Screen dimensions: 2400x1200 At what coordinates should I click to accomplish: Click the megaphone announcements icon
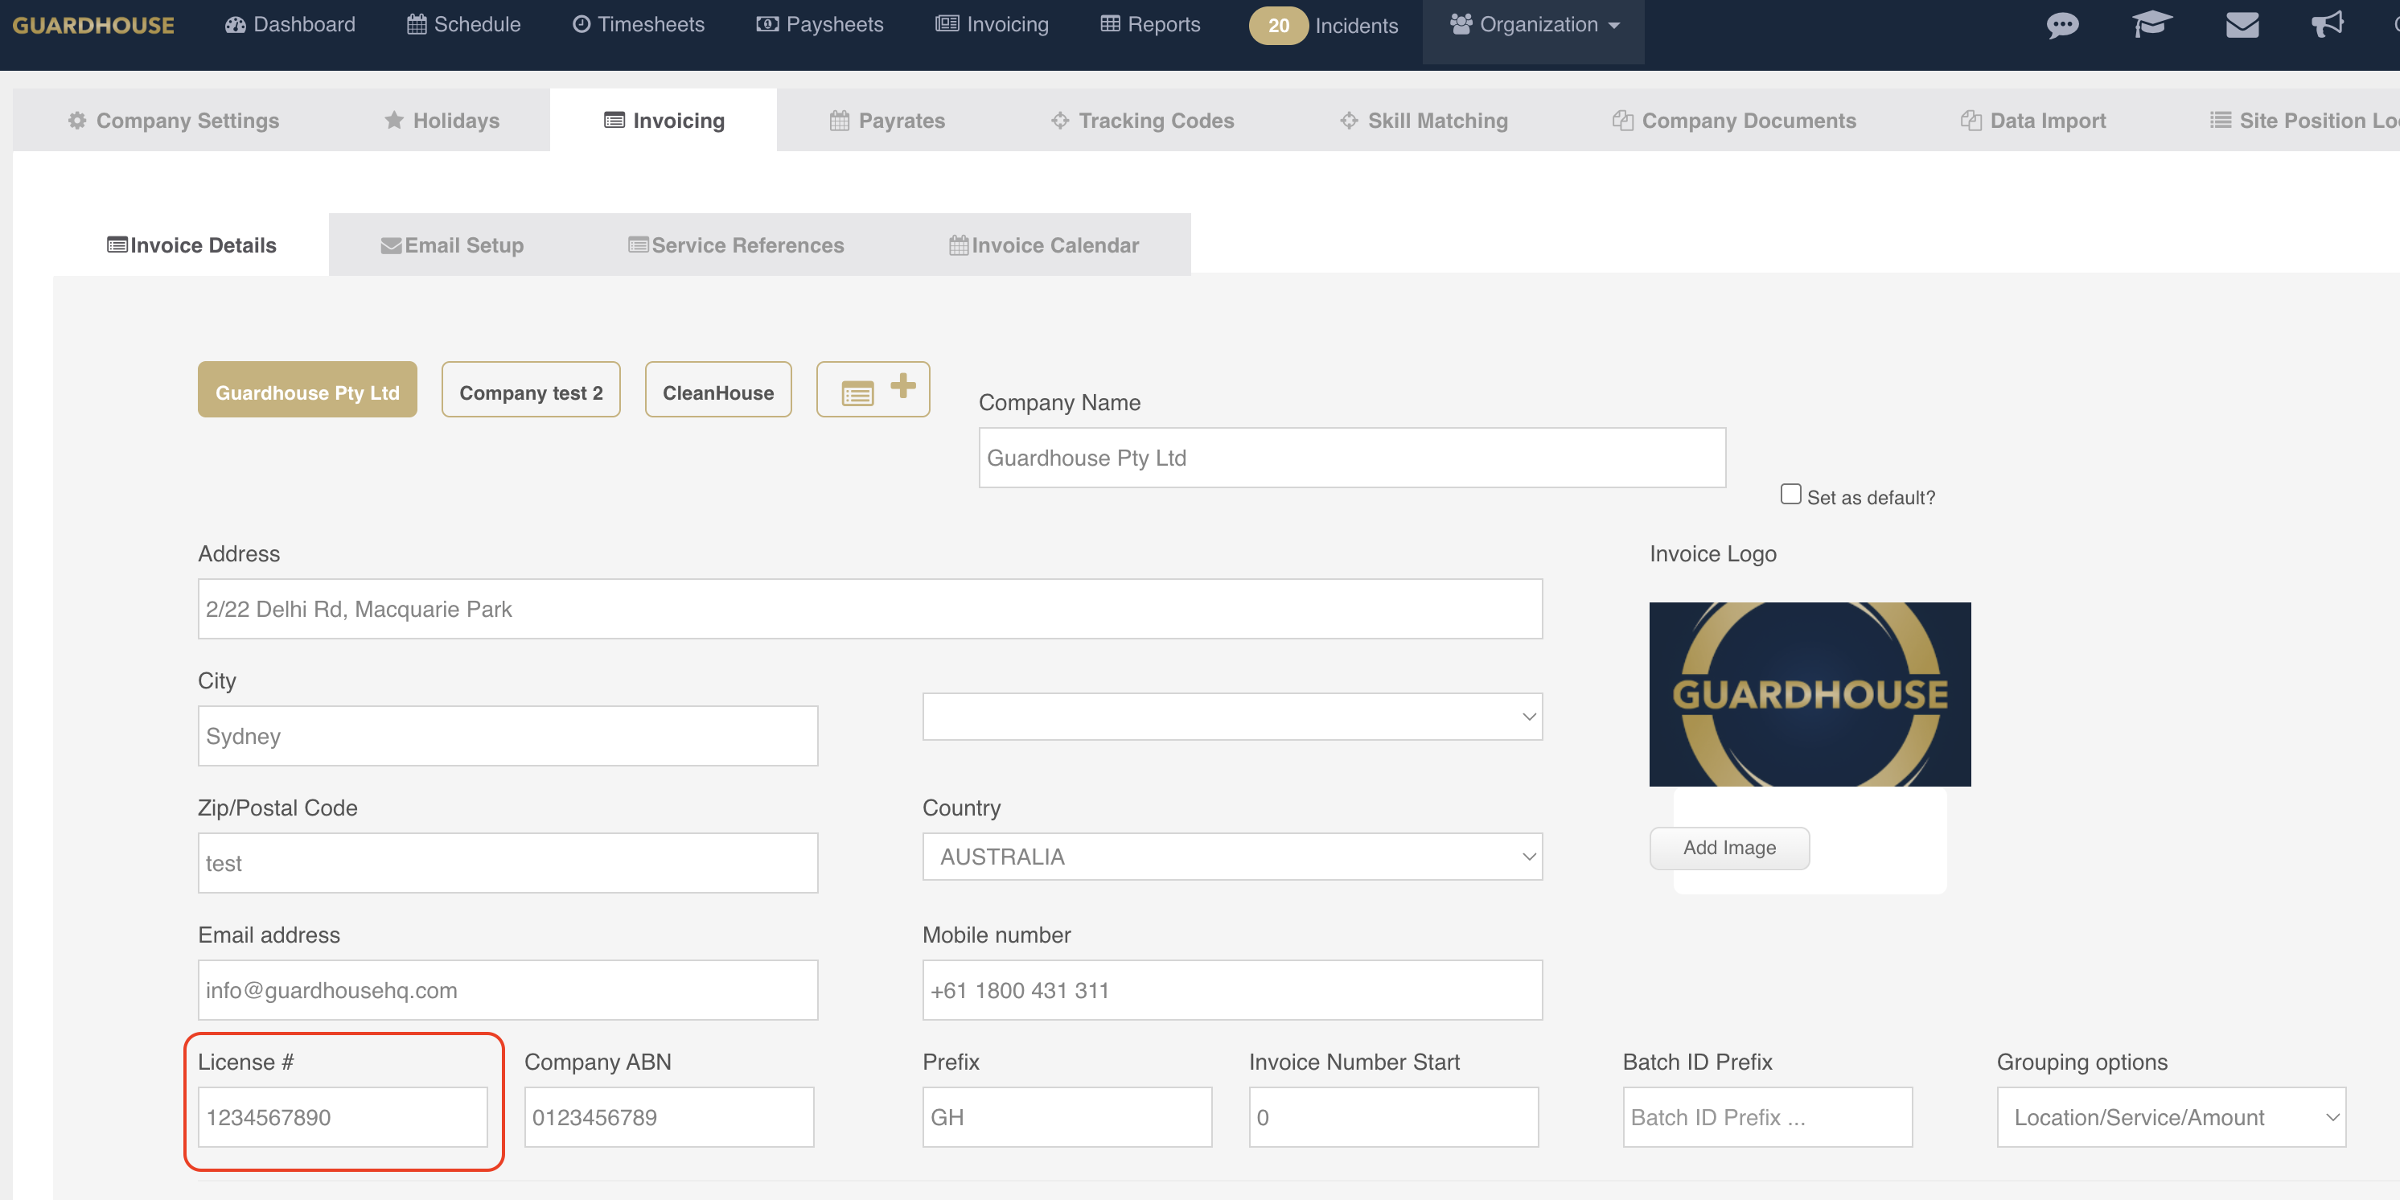2328,25
